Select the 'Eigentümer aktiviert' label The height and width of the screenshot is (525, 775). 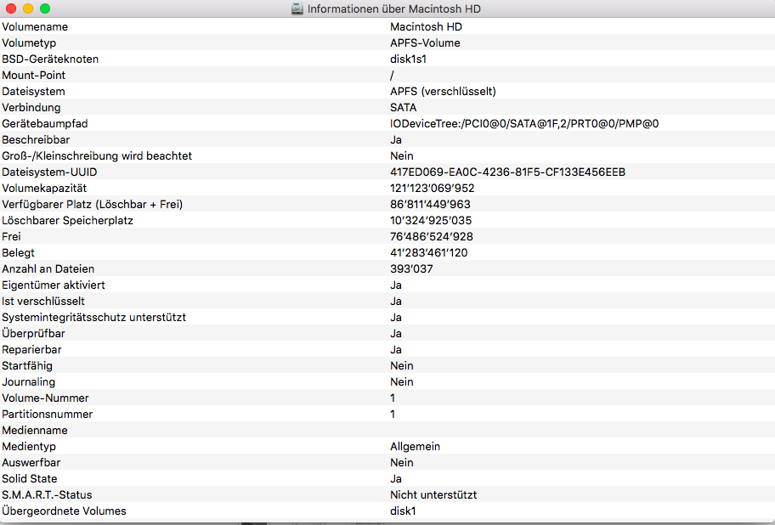[x=54, y=285]
